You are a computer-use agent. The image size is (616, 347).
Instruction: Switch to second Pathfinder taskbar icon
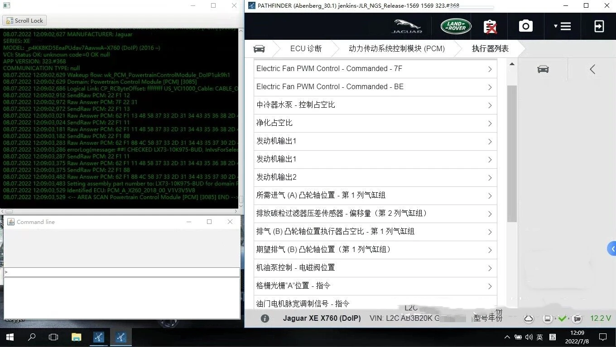120,337
